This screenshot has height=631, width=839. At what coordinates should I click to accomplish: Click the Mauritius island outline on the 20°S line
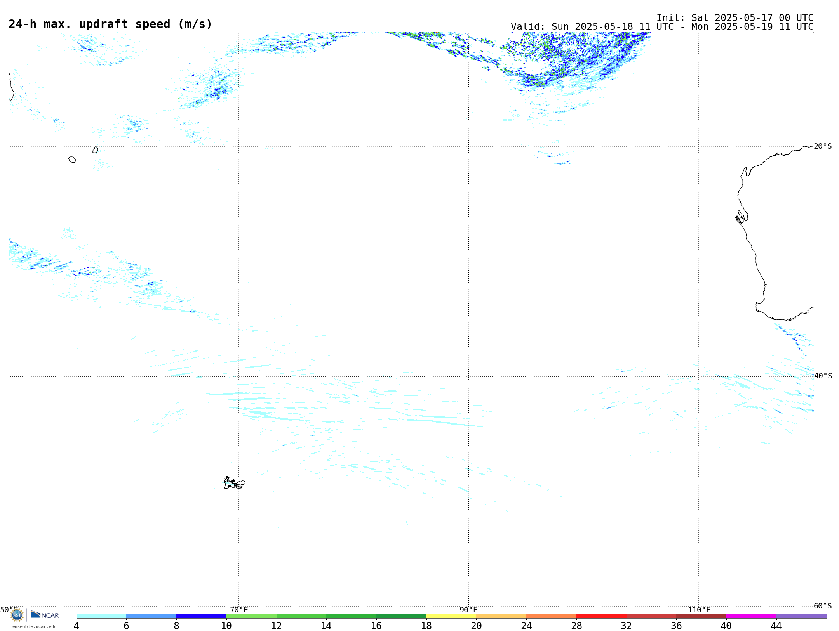coord(95,149)
